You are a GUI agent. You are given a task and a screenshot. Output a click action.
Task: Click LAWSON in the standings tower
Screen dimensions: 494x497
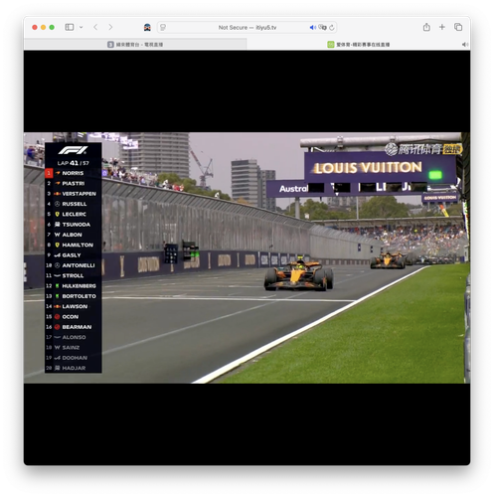point(75,306)
